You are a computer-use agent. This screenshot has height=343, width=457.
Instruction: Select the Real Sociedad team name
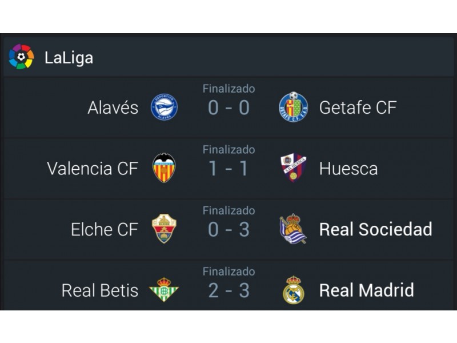click(x=376, y=229)
